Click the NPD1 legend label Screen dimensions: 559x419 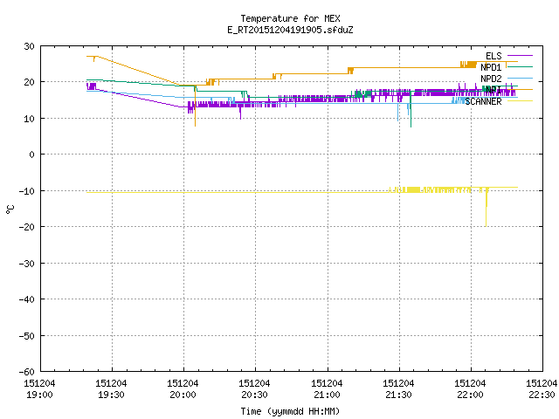click(x=491, y=67)
